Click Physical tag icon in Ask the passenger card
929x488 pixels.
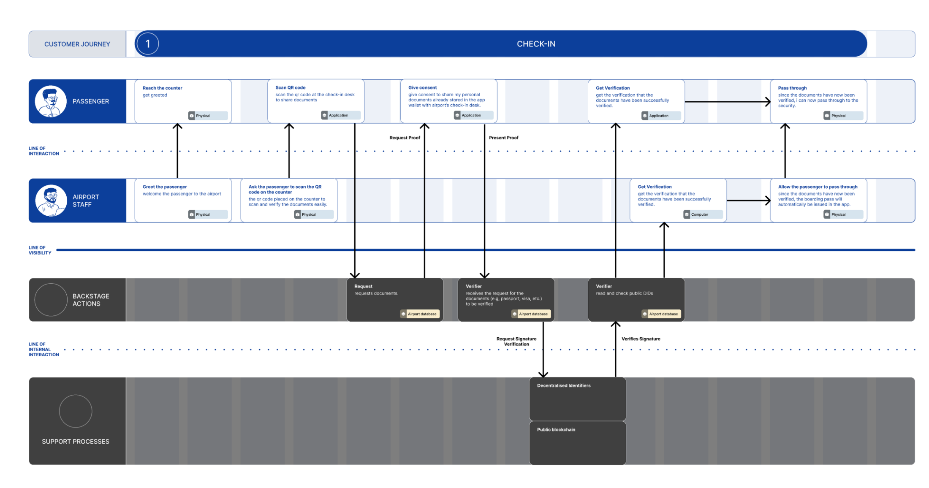pyautogui.click(x=298, y=214)
